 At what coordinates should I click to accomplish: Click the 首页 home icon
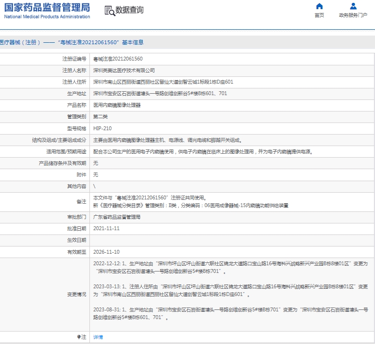[x=319, y=6]
